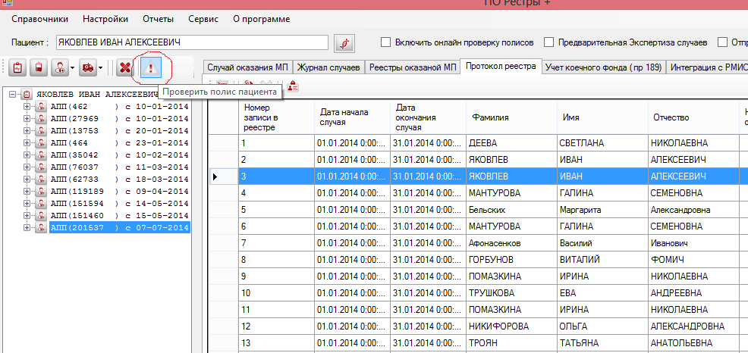Tick 'Предварительная Экспертиза случаев' checkbox
748x353 pixels.
pos(549,42)
